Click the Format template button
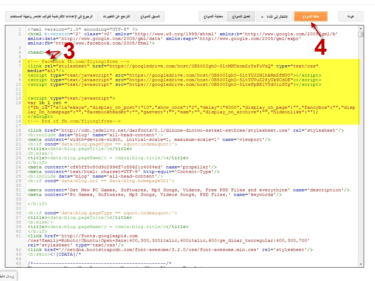The height and width of the screenshot is (281, 375). [x=150, y=17]
